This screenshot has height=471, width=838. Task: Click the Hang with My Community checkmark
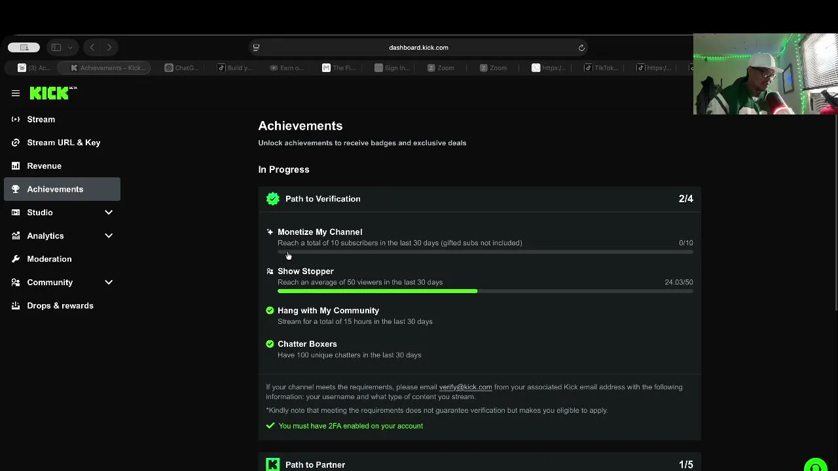(x=270, y=311)
